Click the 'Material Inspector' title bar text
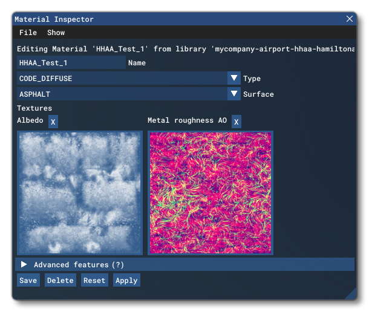The image size is (369, 312). point(54,19)
